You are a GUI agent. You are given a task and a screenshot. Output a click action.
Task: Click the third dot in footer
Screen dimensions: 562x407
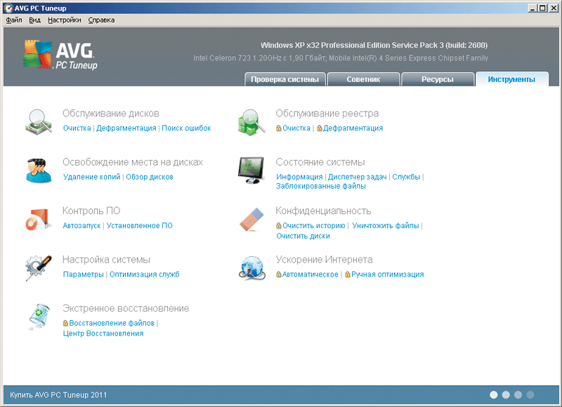pos(518,395)
